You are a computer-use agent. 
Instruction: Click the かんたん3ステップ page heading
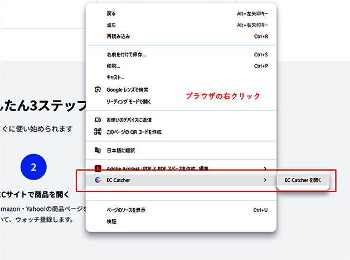click(43, 105)
